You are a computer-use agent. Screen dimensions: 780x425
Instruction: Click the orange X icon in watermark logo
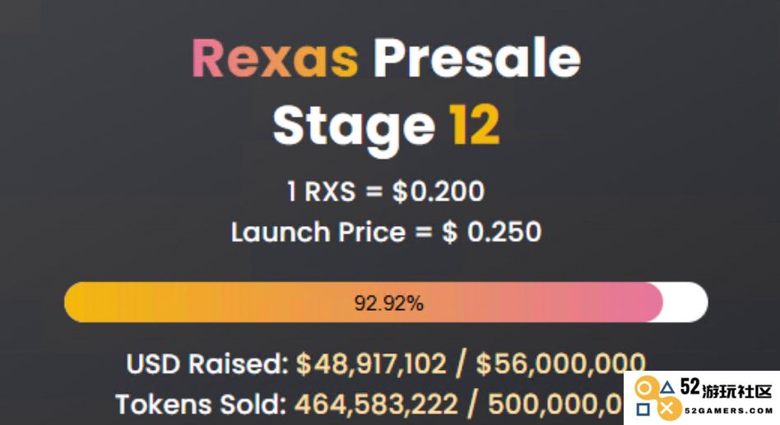(x=669, y=409)
